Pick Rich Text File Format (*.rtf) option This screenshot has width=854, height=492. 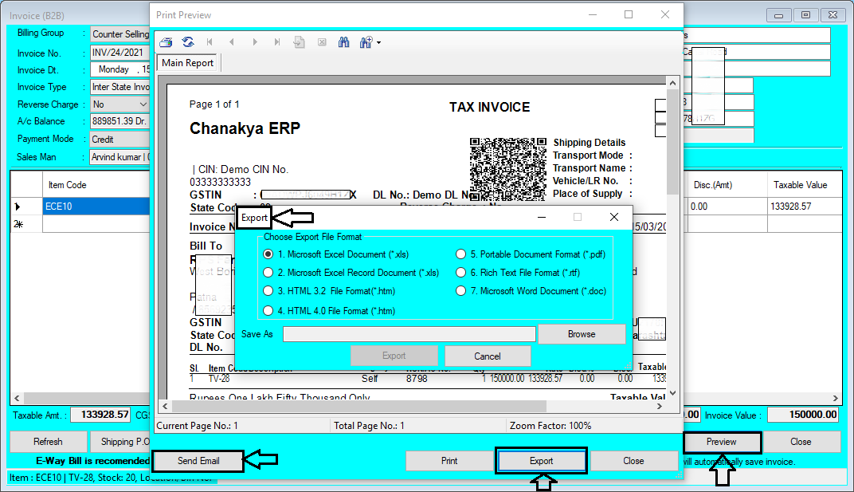[x=460, y=271]
